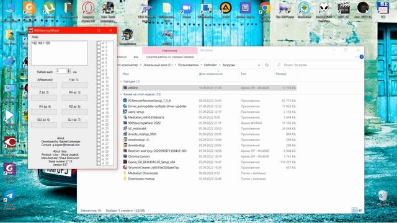Collapse the 'Сегодня (1)' group
Image resolution: width=397 pixels, height=223 pixels.
click(x=121, y=81)
